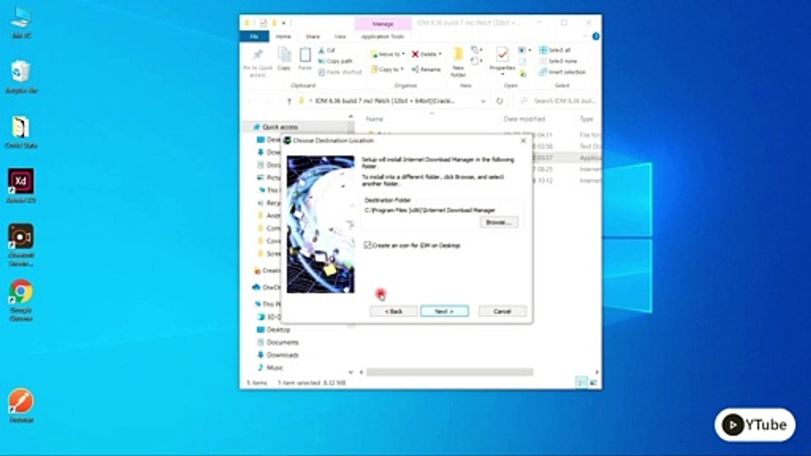Open Google Chrome desktop shortcut
811x456 pixels.
pyautogui.click(x=21, y=300)
